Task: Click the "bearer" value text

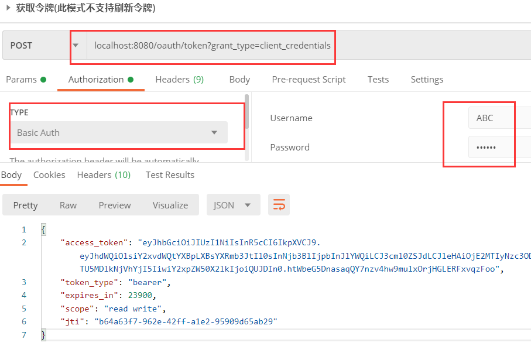Action: (147, 282)
